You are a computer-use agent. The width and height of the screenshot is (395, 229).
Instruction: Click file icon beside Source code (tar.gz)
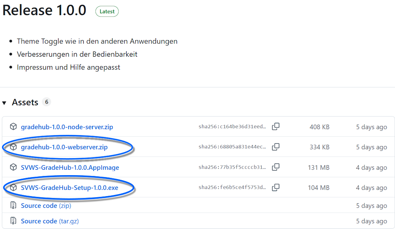[13, 221]
